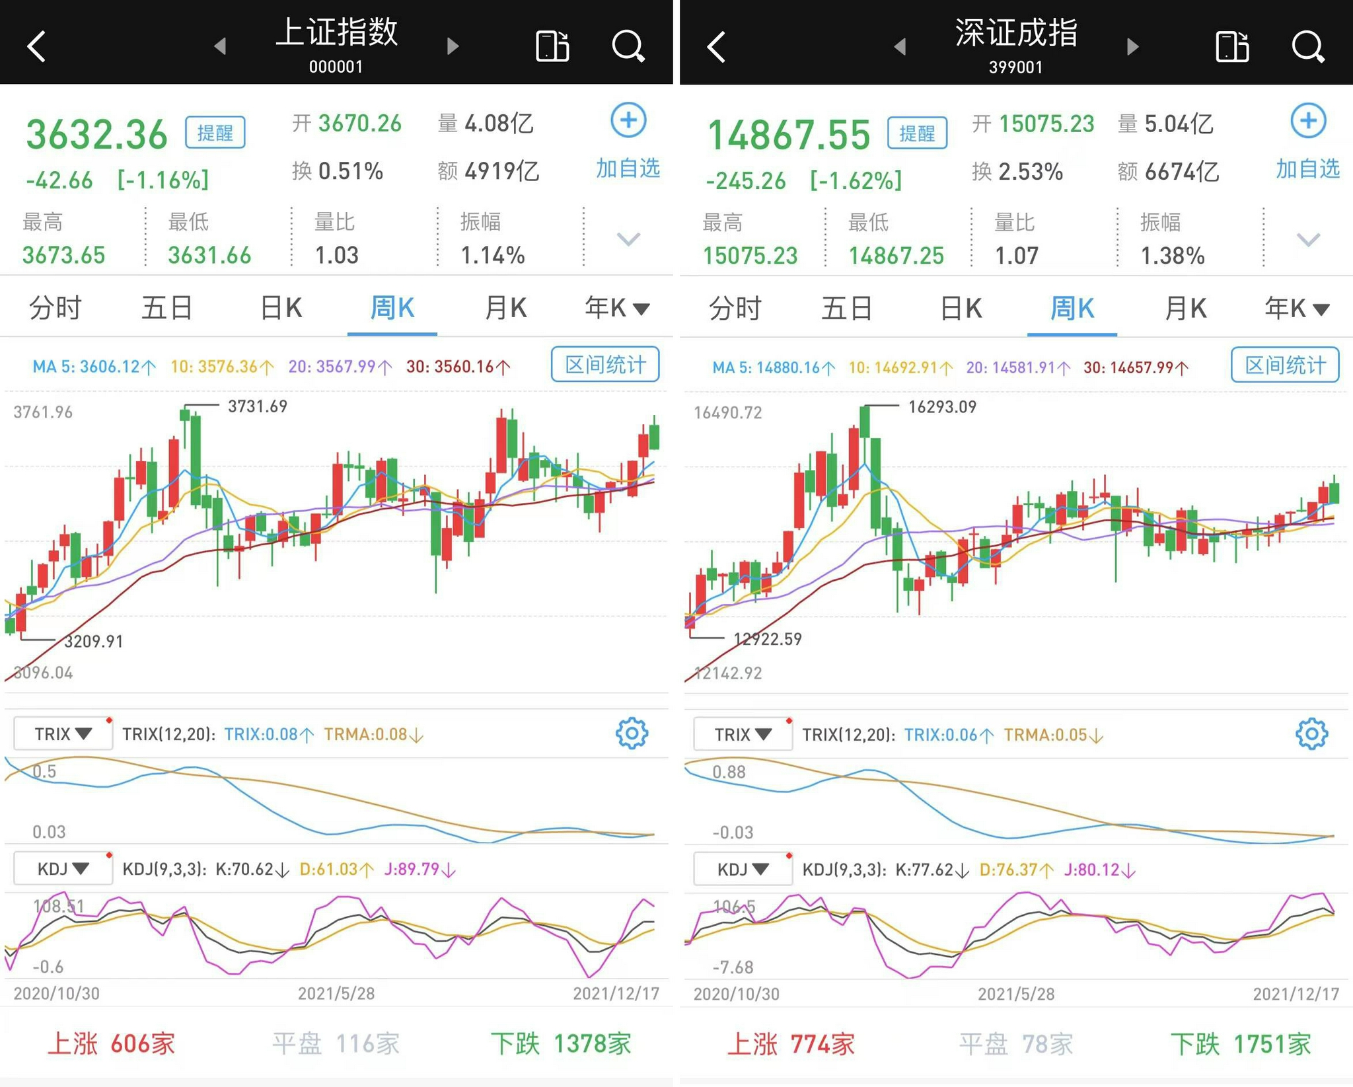The image size is (1353, 1087).
Task: Open TRIX settings gear on 上证指数 chart
Action: click(x=632, y=733)
